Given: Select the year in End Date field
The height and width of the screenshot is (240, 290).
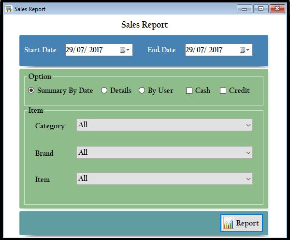Looking at the screenshot, I should point(215,50).
